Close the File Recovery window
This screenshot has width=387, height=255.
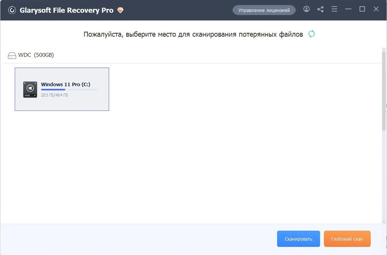click(x=376, y=9)
